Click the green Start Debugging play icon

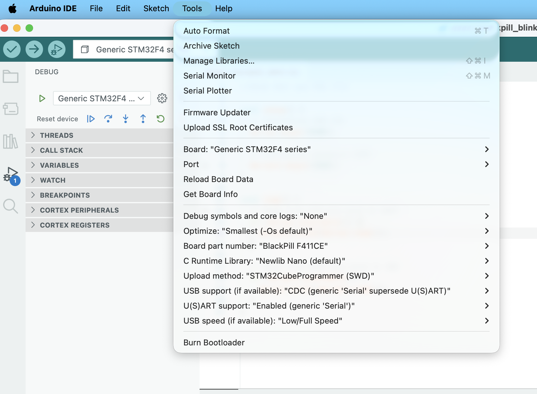coord(42,98)
